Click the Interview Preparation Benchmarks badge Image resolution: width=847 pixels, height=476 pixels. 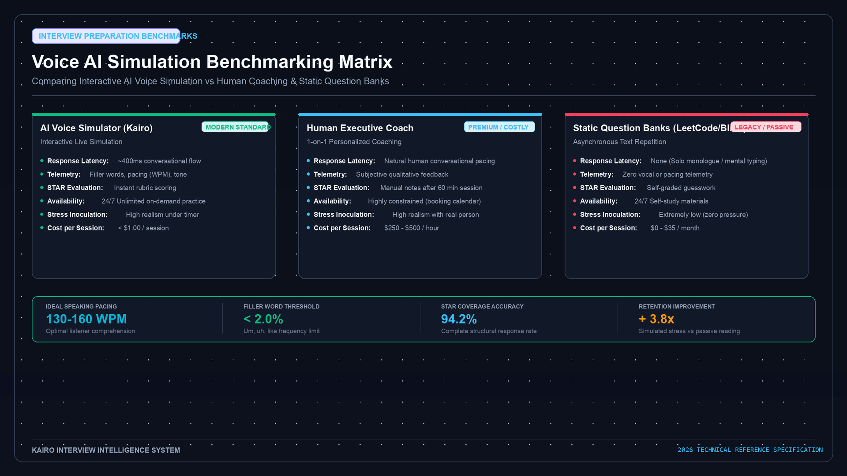(106, 36)
